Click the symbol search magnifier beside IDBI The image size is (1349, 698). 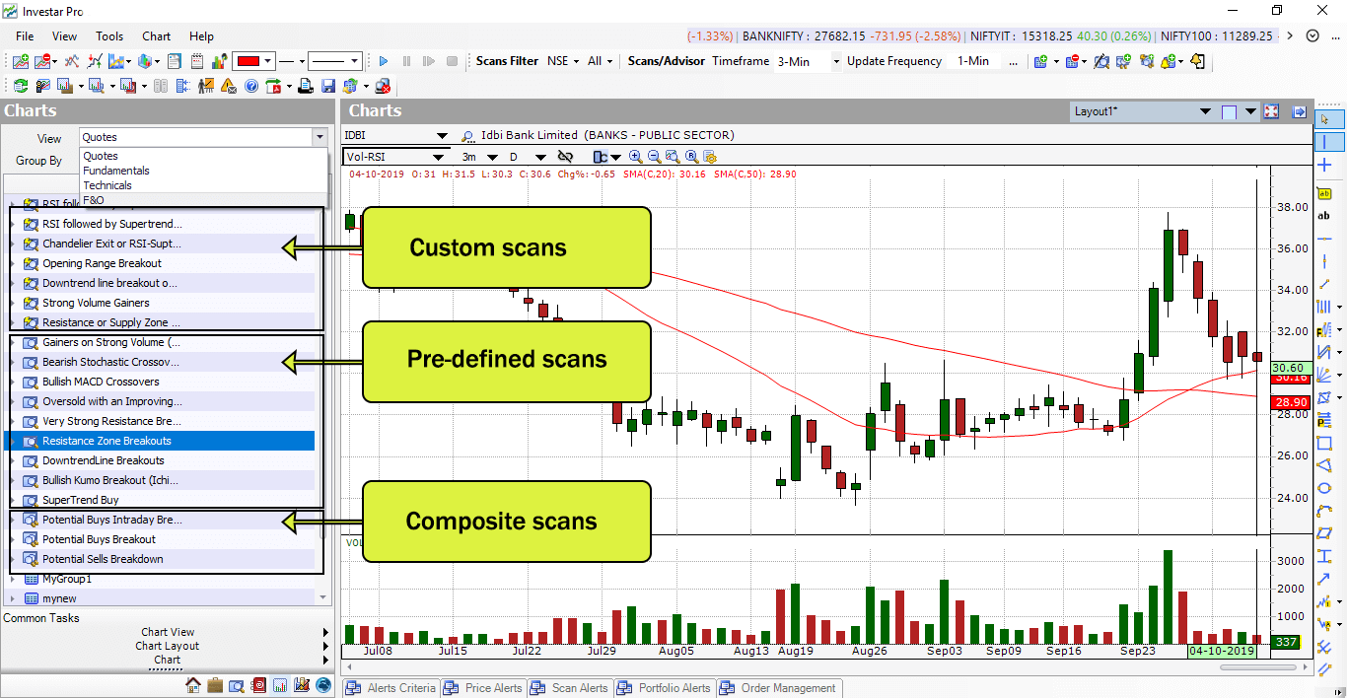tap(467, 135)
